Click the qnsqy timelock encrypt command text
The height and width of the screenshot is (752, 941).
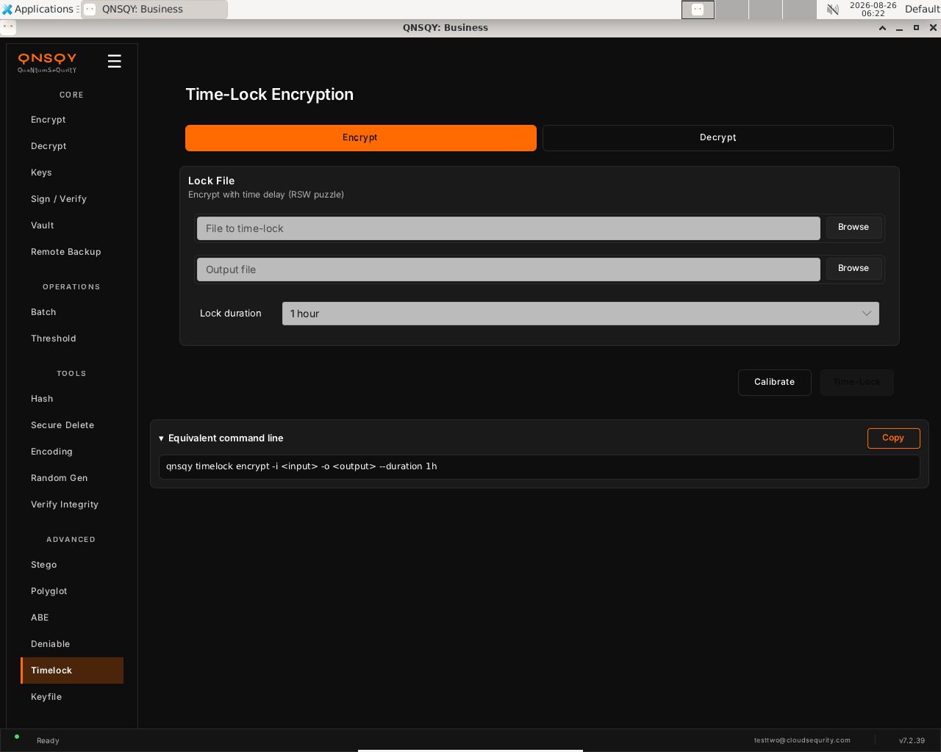coord(301,466)
